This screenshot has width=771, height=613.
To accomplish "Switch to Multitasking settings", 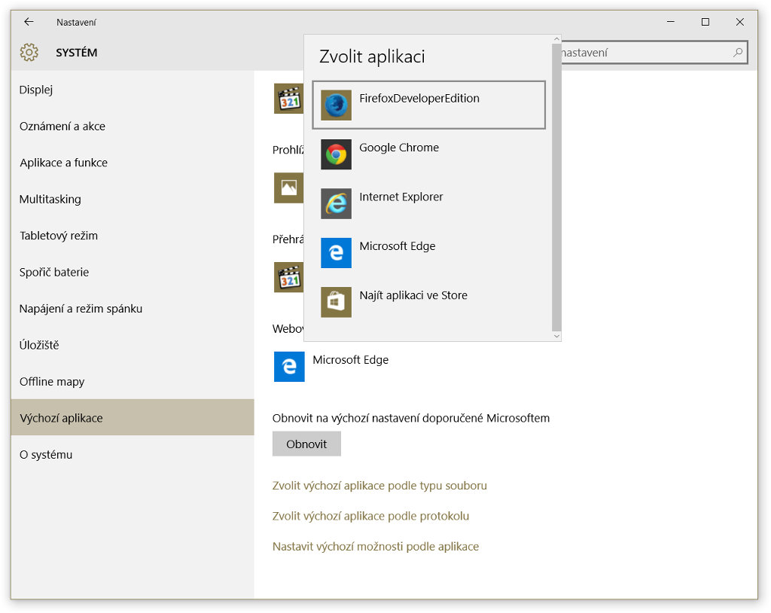I will [133, 199].
